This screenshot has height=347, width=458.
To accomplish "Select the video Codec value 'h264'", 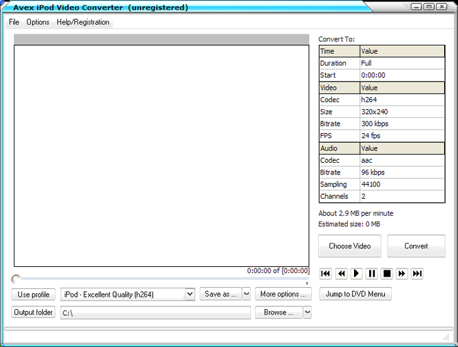I will coord(402,100).
